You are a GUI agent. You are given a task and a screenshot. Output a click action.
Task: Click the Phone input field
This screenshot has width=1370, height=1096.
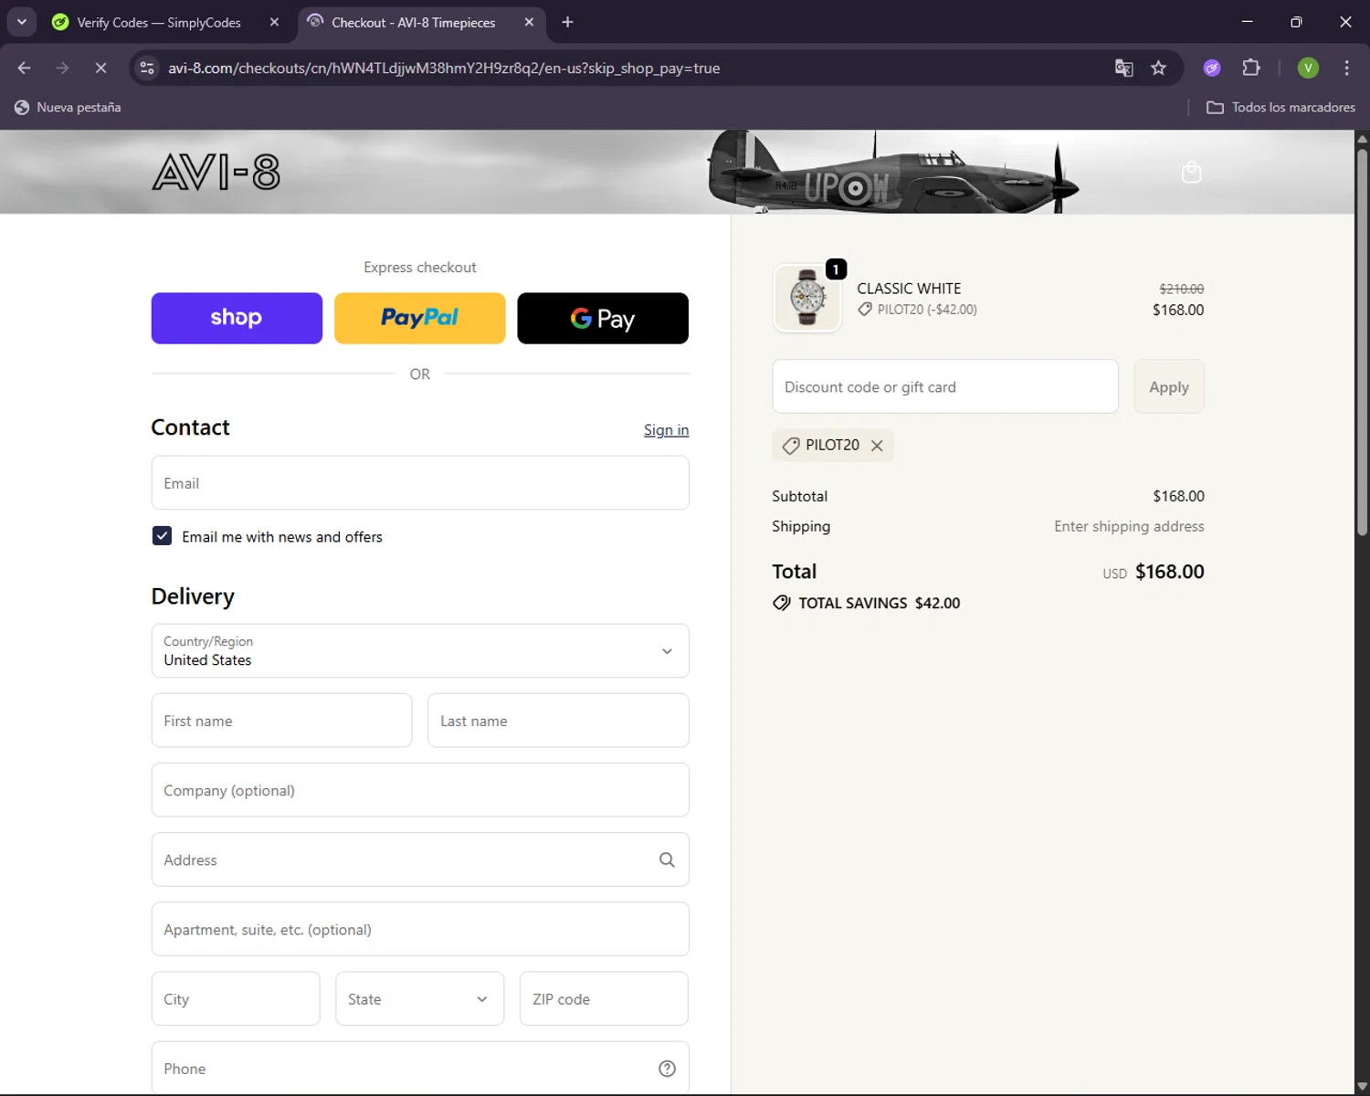tap(420, 1068)
